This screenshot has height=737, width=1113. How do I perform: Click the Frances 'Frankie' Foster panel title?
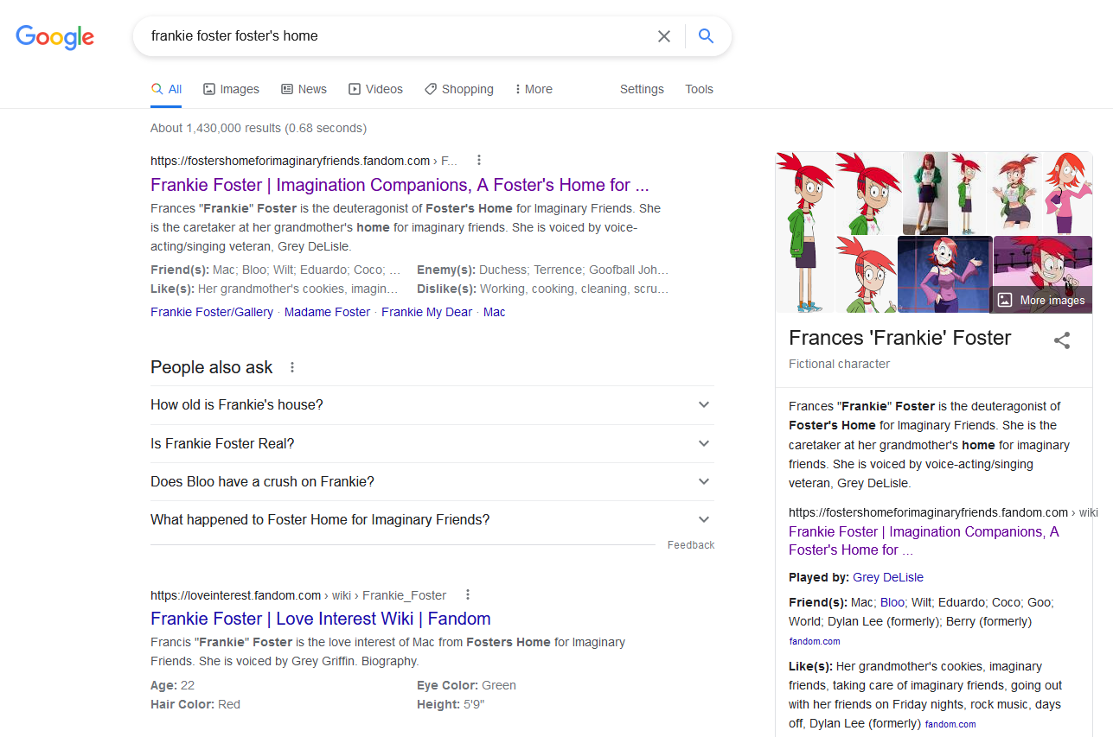point(900,338)
